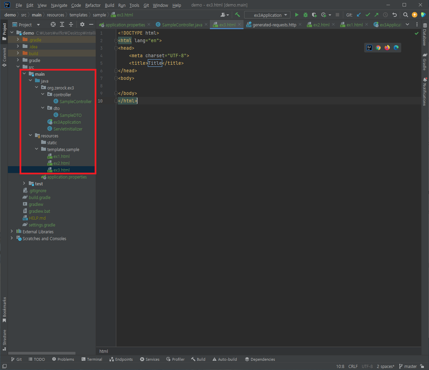Open the user account icon in the toolbar
The image size is (429, 370).
(x=225, y=15)
